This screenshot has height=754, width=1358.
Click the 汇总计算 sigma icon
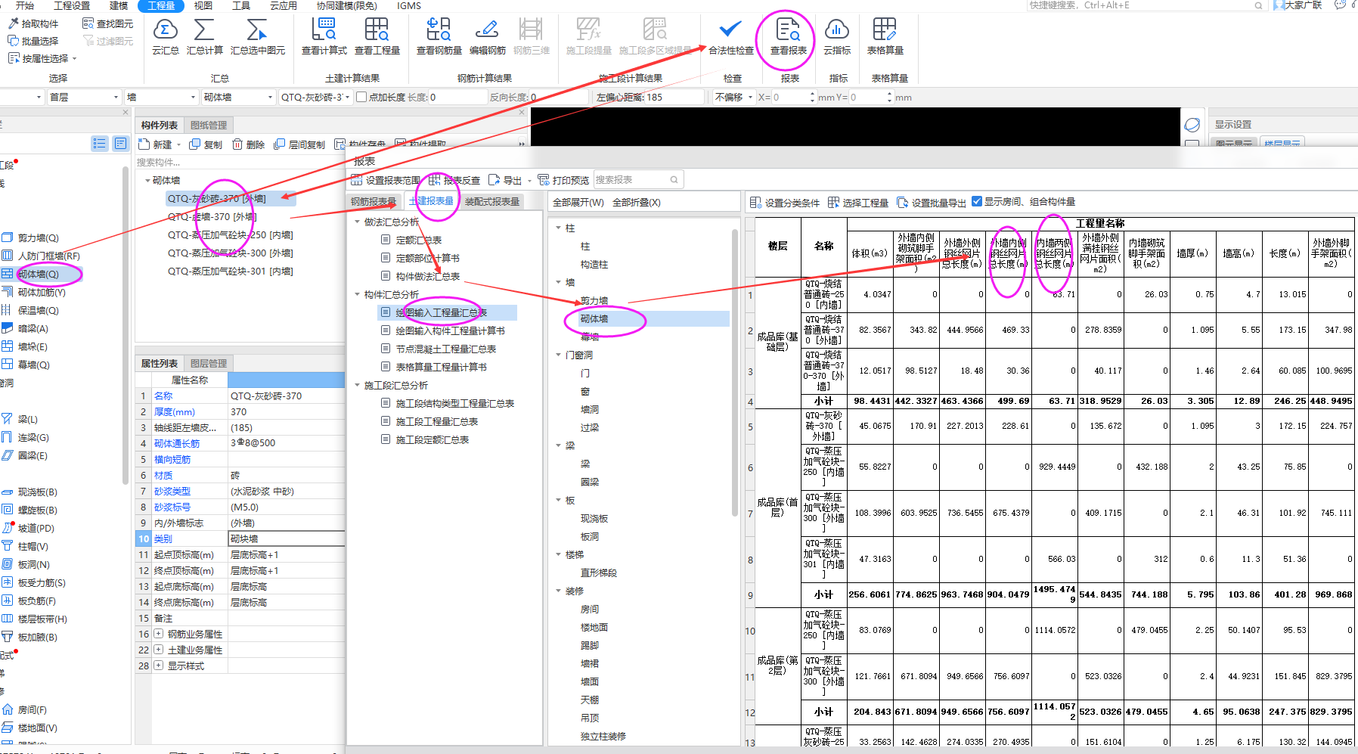[x=204, y=37]
